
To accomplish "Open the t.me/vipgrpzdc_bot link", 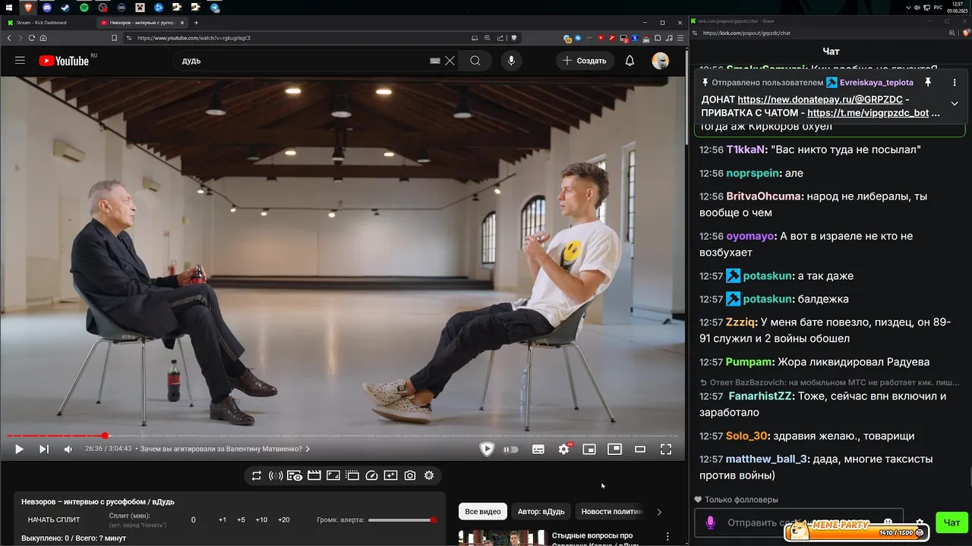I will [x=868, y=113].
